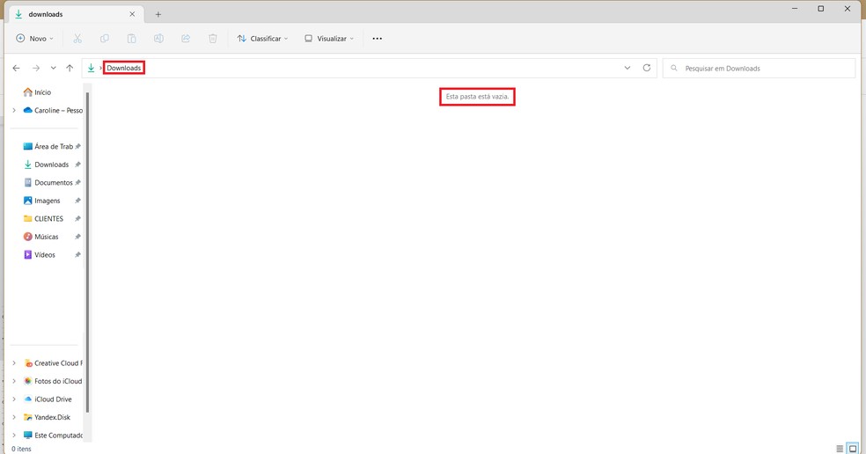The height and width of the screenshot is (454, 866).
Task: Click the Copy icon in toolbar
Action: (x=105, y=39)
